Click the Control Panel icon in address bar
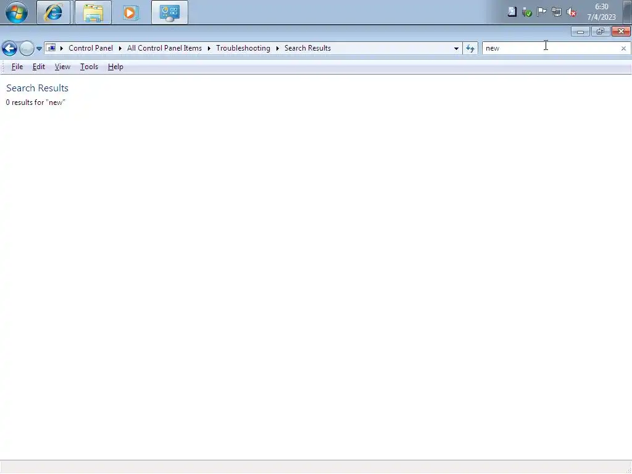This screenshot has height=474, width=632. [x=51, y=48]
